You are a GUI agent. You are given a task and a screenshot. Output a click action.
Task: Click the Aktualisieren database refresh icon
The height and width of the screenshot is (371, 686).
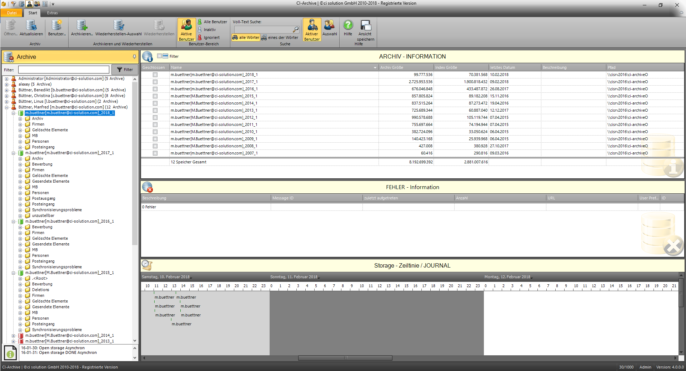click(x=31, y=26)
